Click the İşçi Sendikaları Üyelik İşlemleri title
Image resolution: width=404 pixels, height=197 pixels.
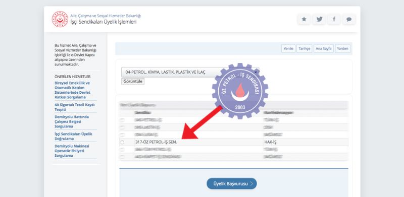pos(104,22)
